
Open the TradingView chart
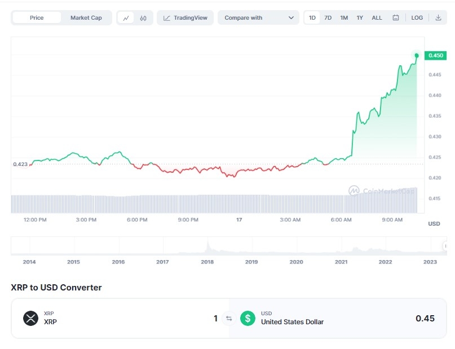[x=185, y=17]
